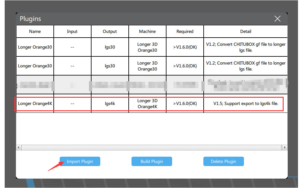Viewport: 303px width, 188px height.
Task: Click the left arrow of horizontal scrollbar
Action: 18,148
